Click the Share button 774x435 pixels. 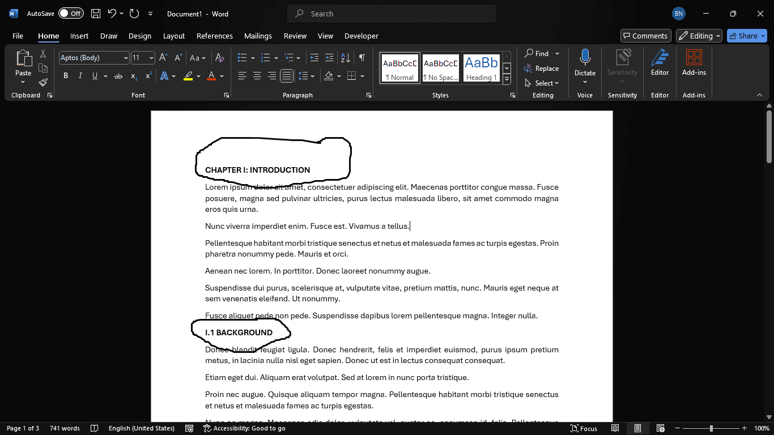click(746, 36)
